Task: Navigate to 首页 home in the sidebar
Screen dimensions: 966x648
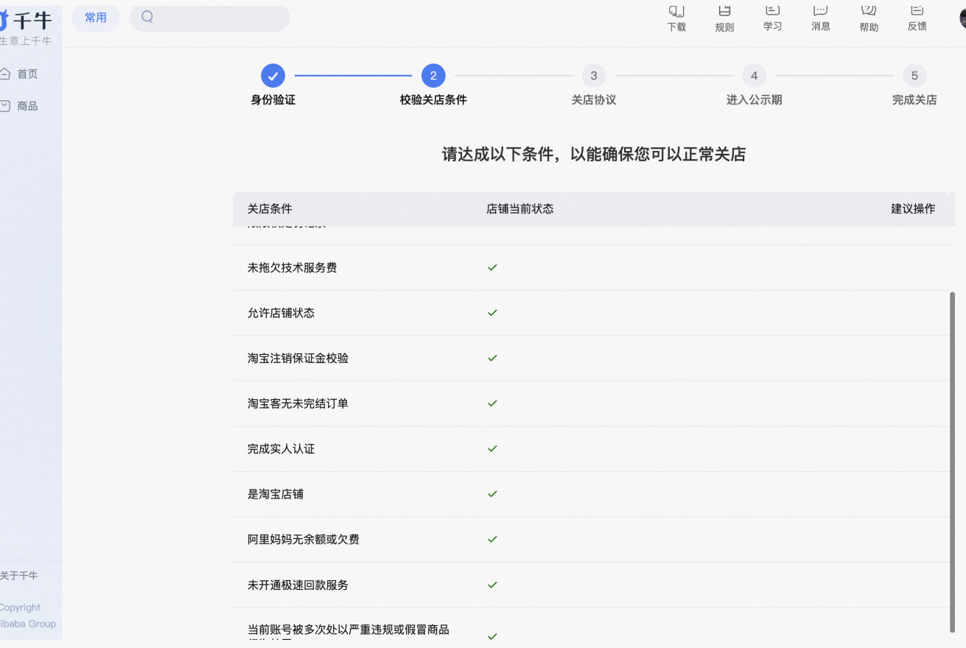Action: tap(18, 73)
